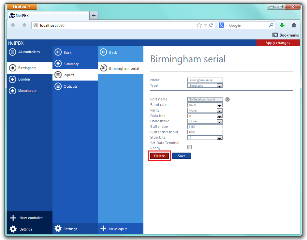Go to the Firefox home page icon
307x240 pixels.
tap(294, 25)
